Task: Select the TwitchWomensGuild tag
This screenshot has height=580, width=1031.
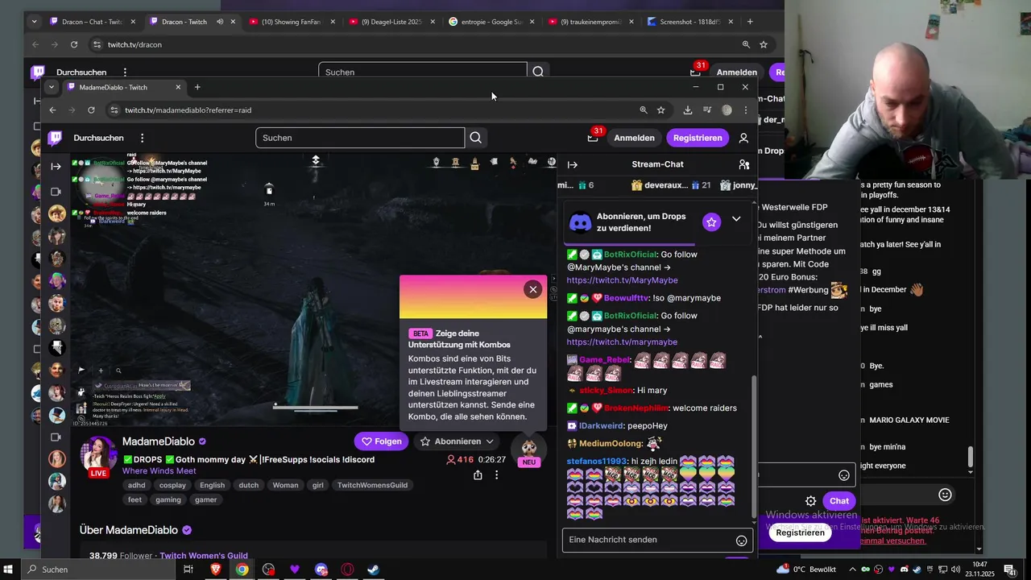Action: pos(372,485)
